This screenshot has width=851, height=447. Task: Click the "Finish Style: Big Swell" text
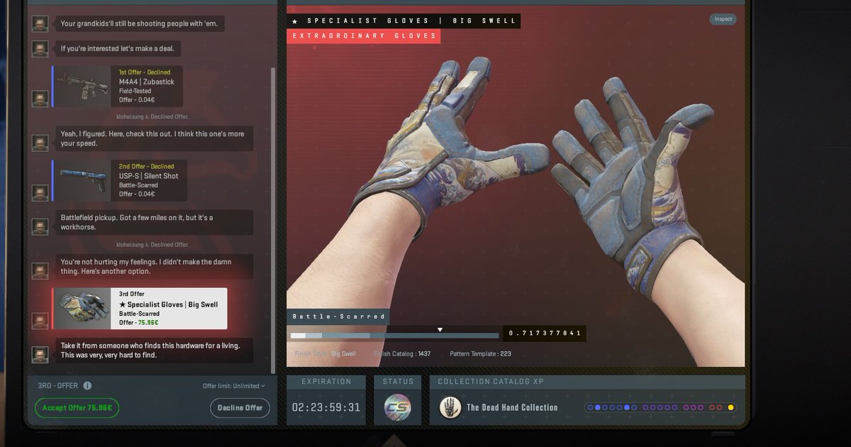coord(326,353)
